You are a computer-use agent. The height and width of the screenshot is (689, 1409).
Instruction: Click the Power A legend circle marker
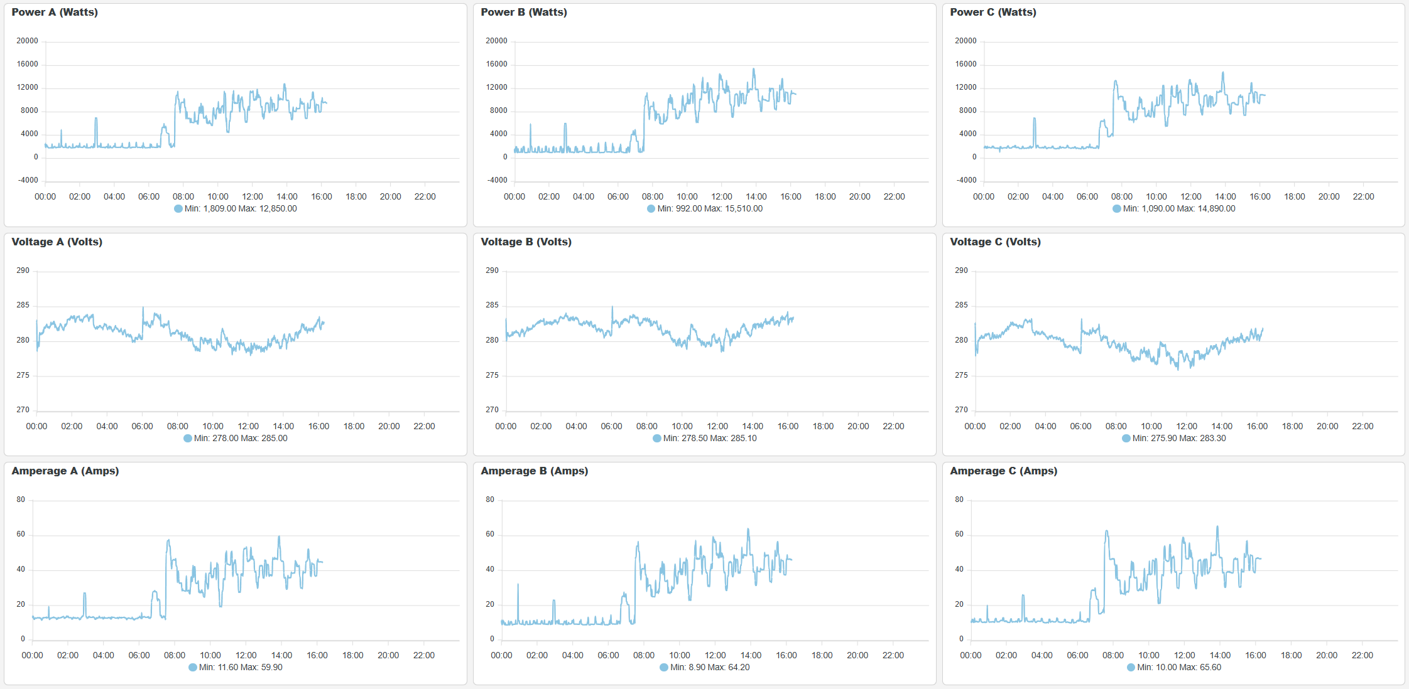178,209
